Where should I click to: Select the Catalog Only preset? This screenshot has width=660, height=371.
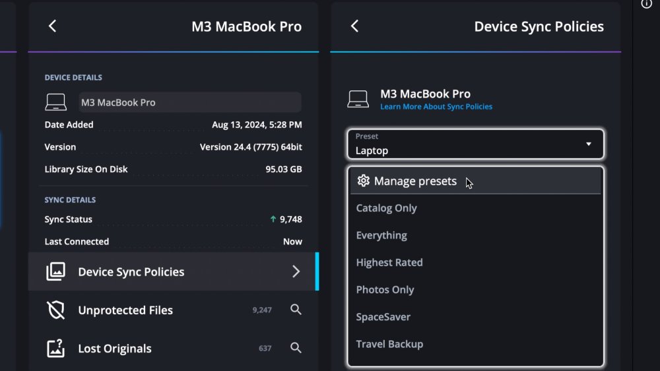(387, 208)
